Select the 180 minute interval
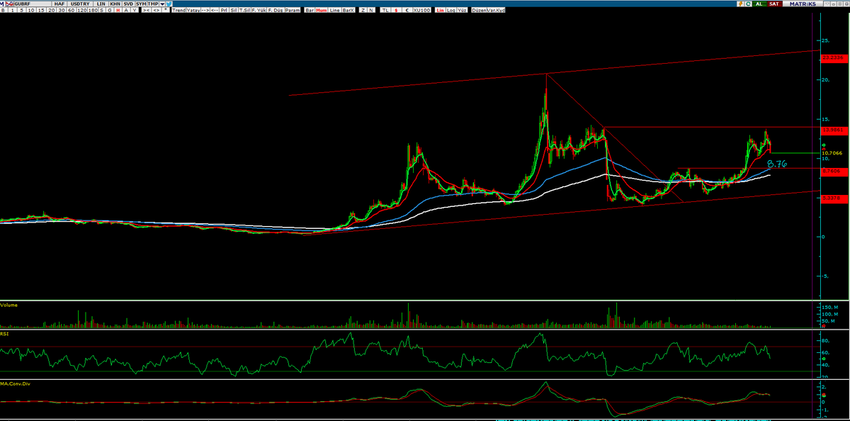This screenshot has height=421, width=850. point(93,11)
